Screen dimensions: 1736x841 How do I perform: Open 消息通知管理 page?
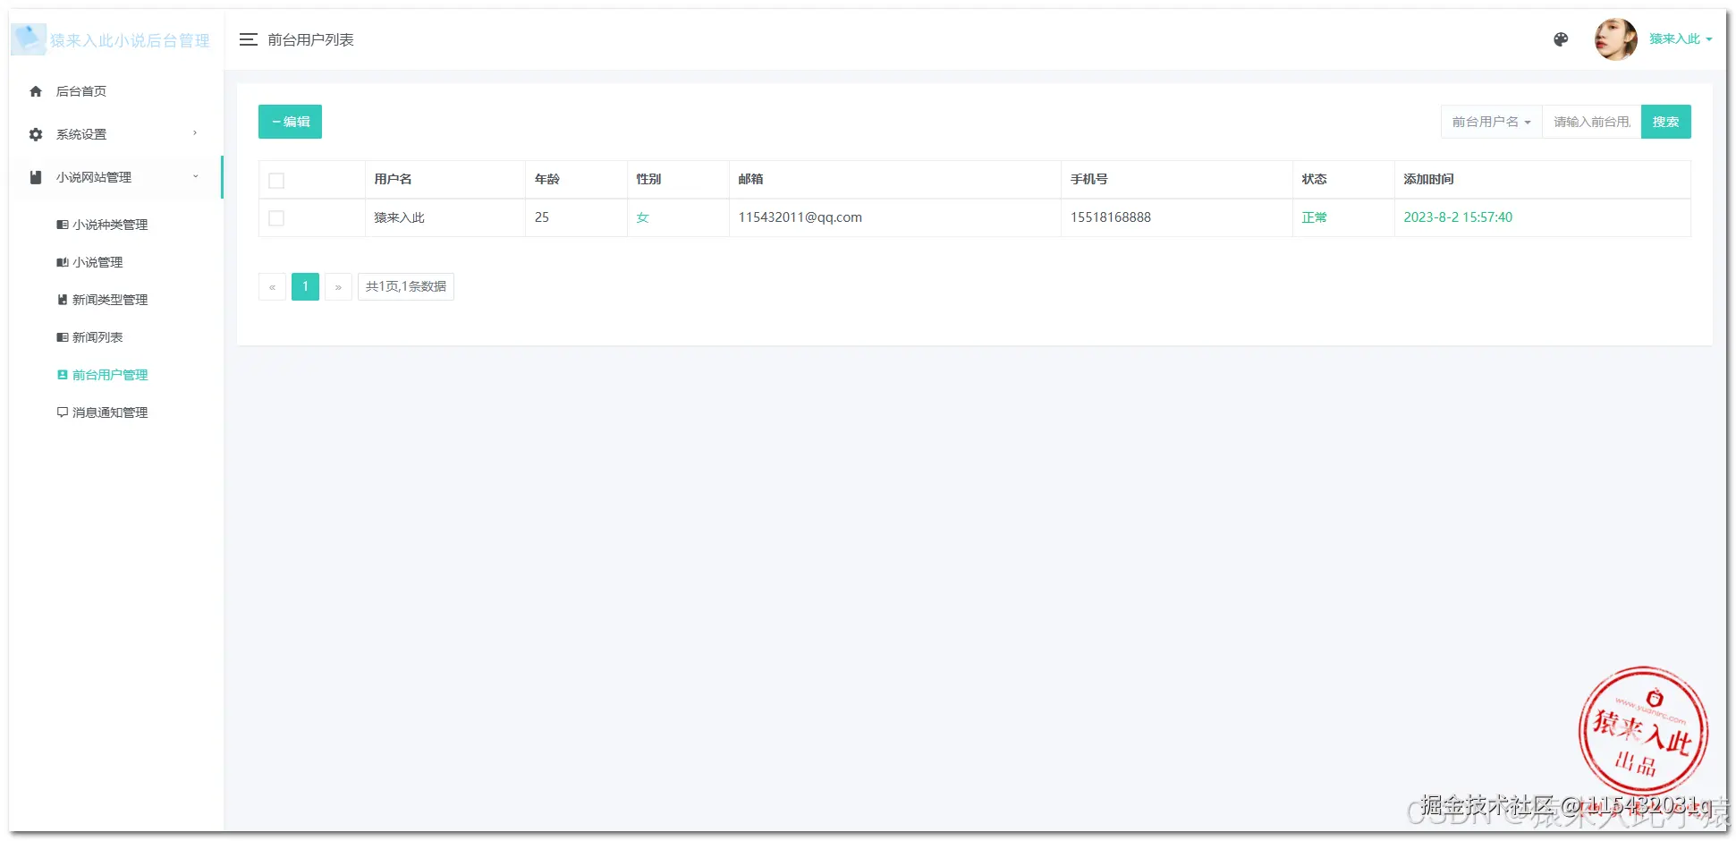[110, 412]
